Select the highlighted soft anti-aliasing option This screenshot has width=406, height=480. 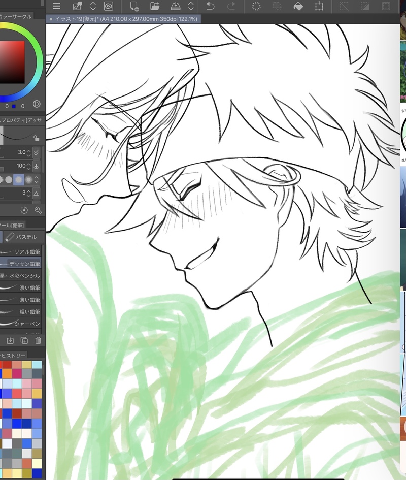coord(19,180)
